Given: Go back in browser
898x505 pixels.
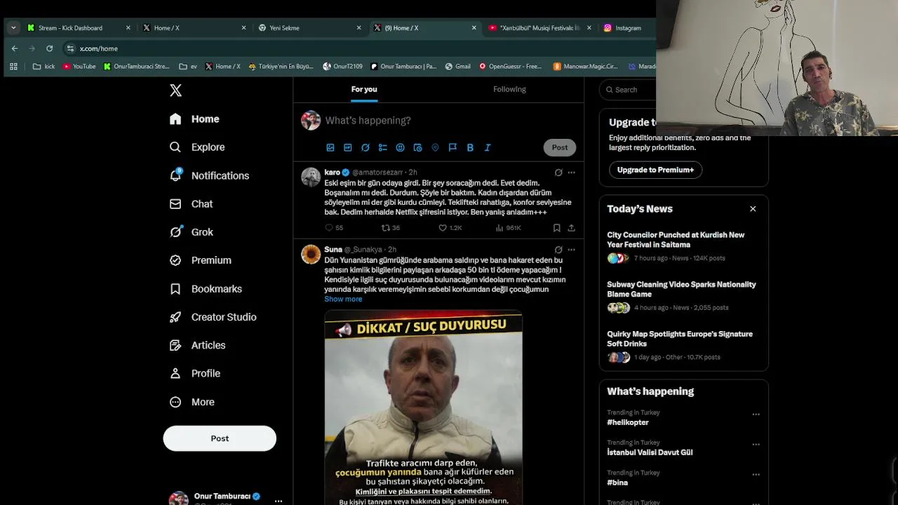Looking at the screenshot, I should pyautogui.click(x=15, y=48).
